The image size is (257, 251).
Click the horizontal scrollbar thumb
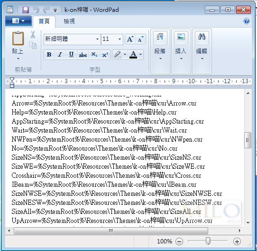coord(111,231)
